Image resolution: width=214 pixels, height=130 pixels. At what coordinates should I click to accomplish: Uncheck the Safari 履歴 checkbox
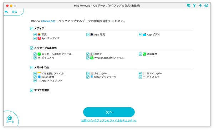pyautogui.click(x=35, y=77)
